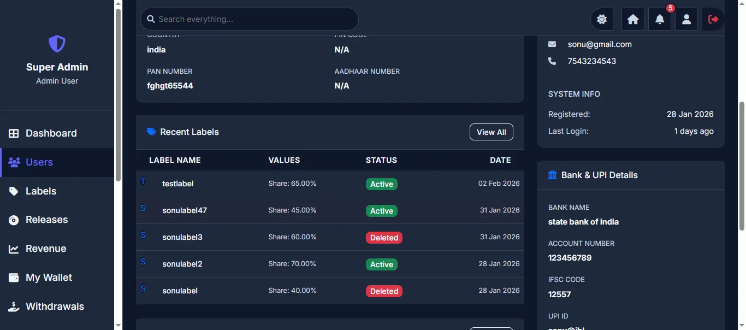Click the bank name state bank of india
Image resolution: width=746 pixels, height=330 pixels.
pyautogui.click(x=583, y=222)
